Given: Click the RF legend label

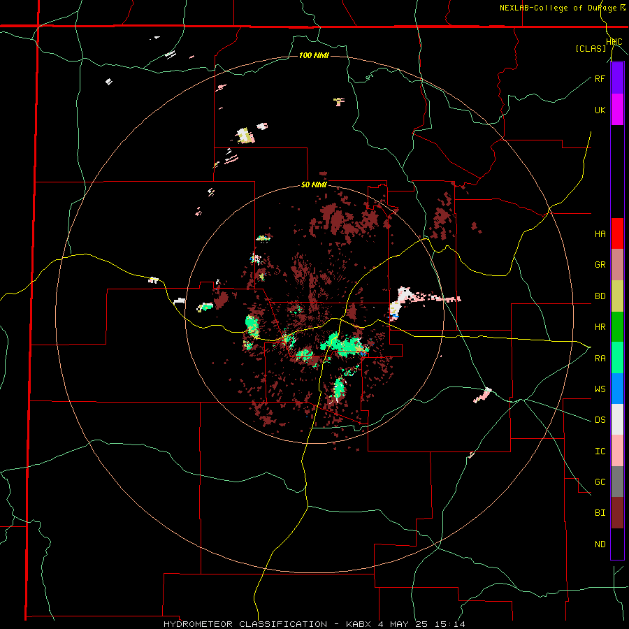Looking at the screenshot, I should pyautogui.click(x=600, y=78).
